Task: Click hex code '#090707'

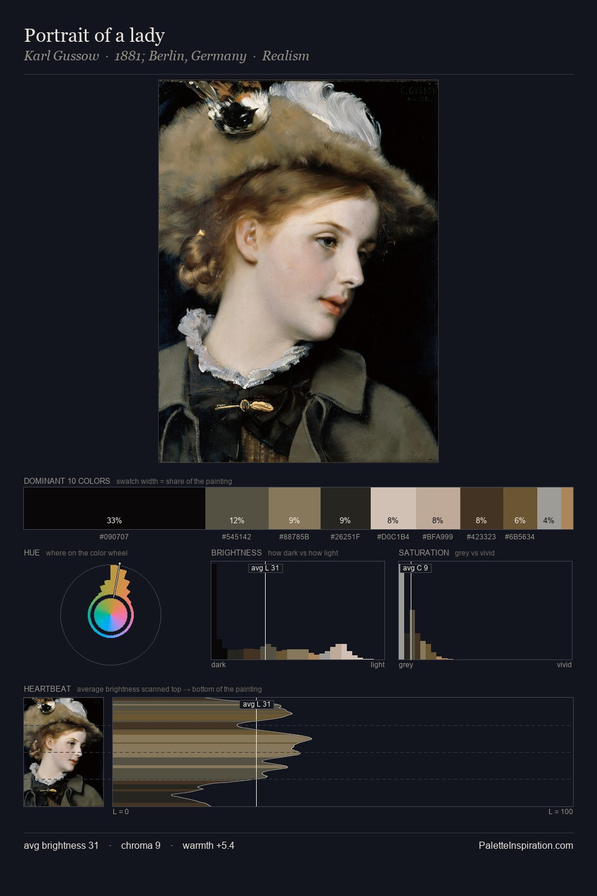Action: 114,537
